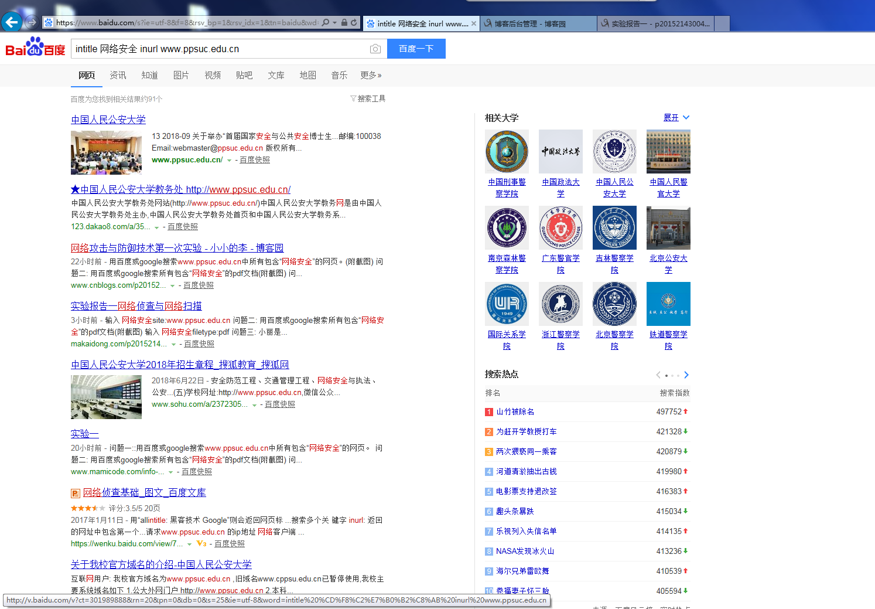This screenshot has height=609, width=875.
Task: Open the 国际关系学院 UIR logo
Action: (x=507, y=304)
